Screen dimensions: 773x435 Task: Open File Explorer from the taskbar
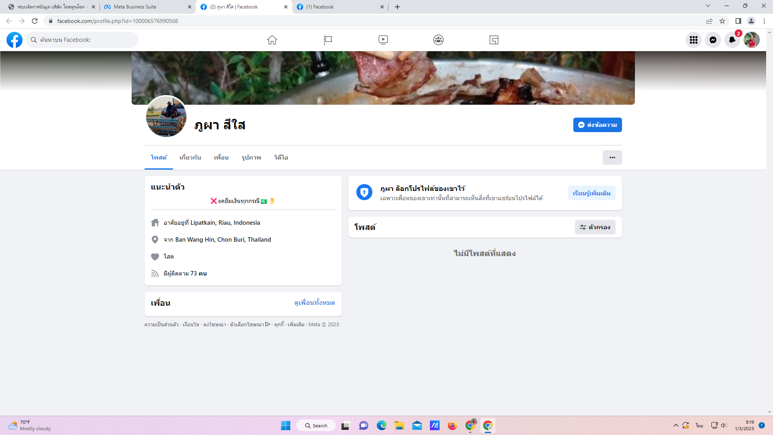pos(399,426)
